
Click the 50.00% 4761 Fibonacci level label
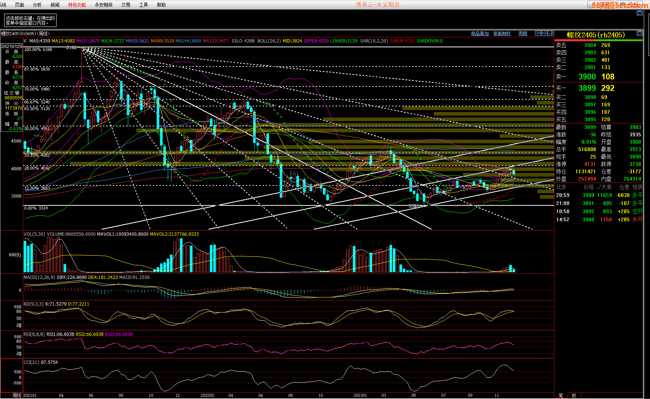(37, 129)
